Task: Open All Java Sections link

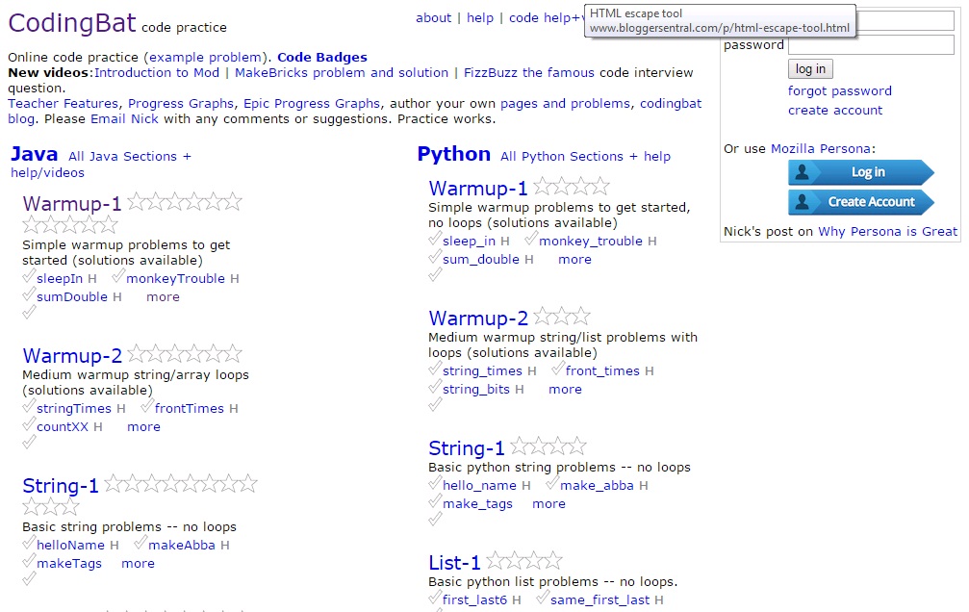Action: pos(130,157)
